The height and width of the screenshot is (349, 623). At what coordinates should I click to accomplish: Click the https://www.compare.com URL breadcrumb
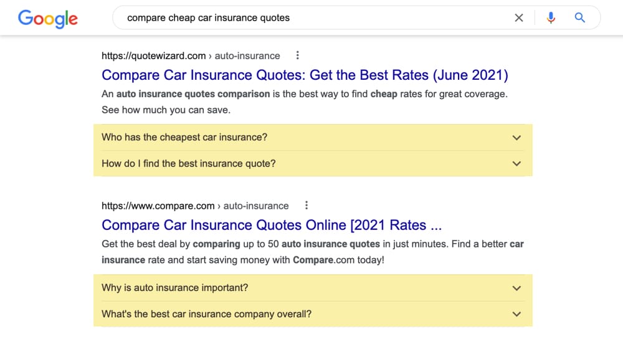[195, 206]
